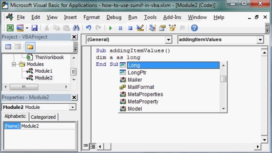Screen dimensions: 272x153
Task: Collapse the Modules folder node
Action: pyautogui.click(x=14, y=64)
